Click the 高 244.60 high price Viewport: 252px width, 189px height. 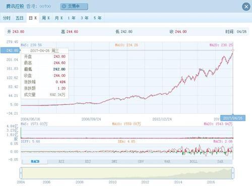70,32
